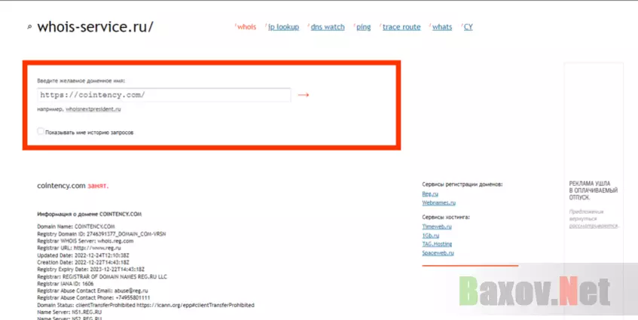
Task: Visit the Reg.ru registrar link
Action: [430, 194]
